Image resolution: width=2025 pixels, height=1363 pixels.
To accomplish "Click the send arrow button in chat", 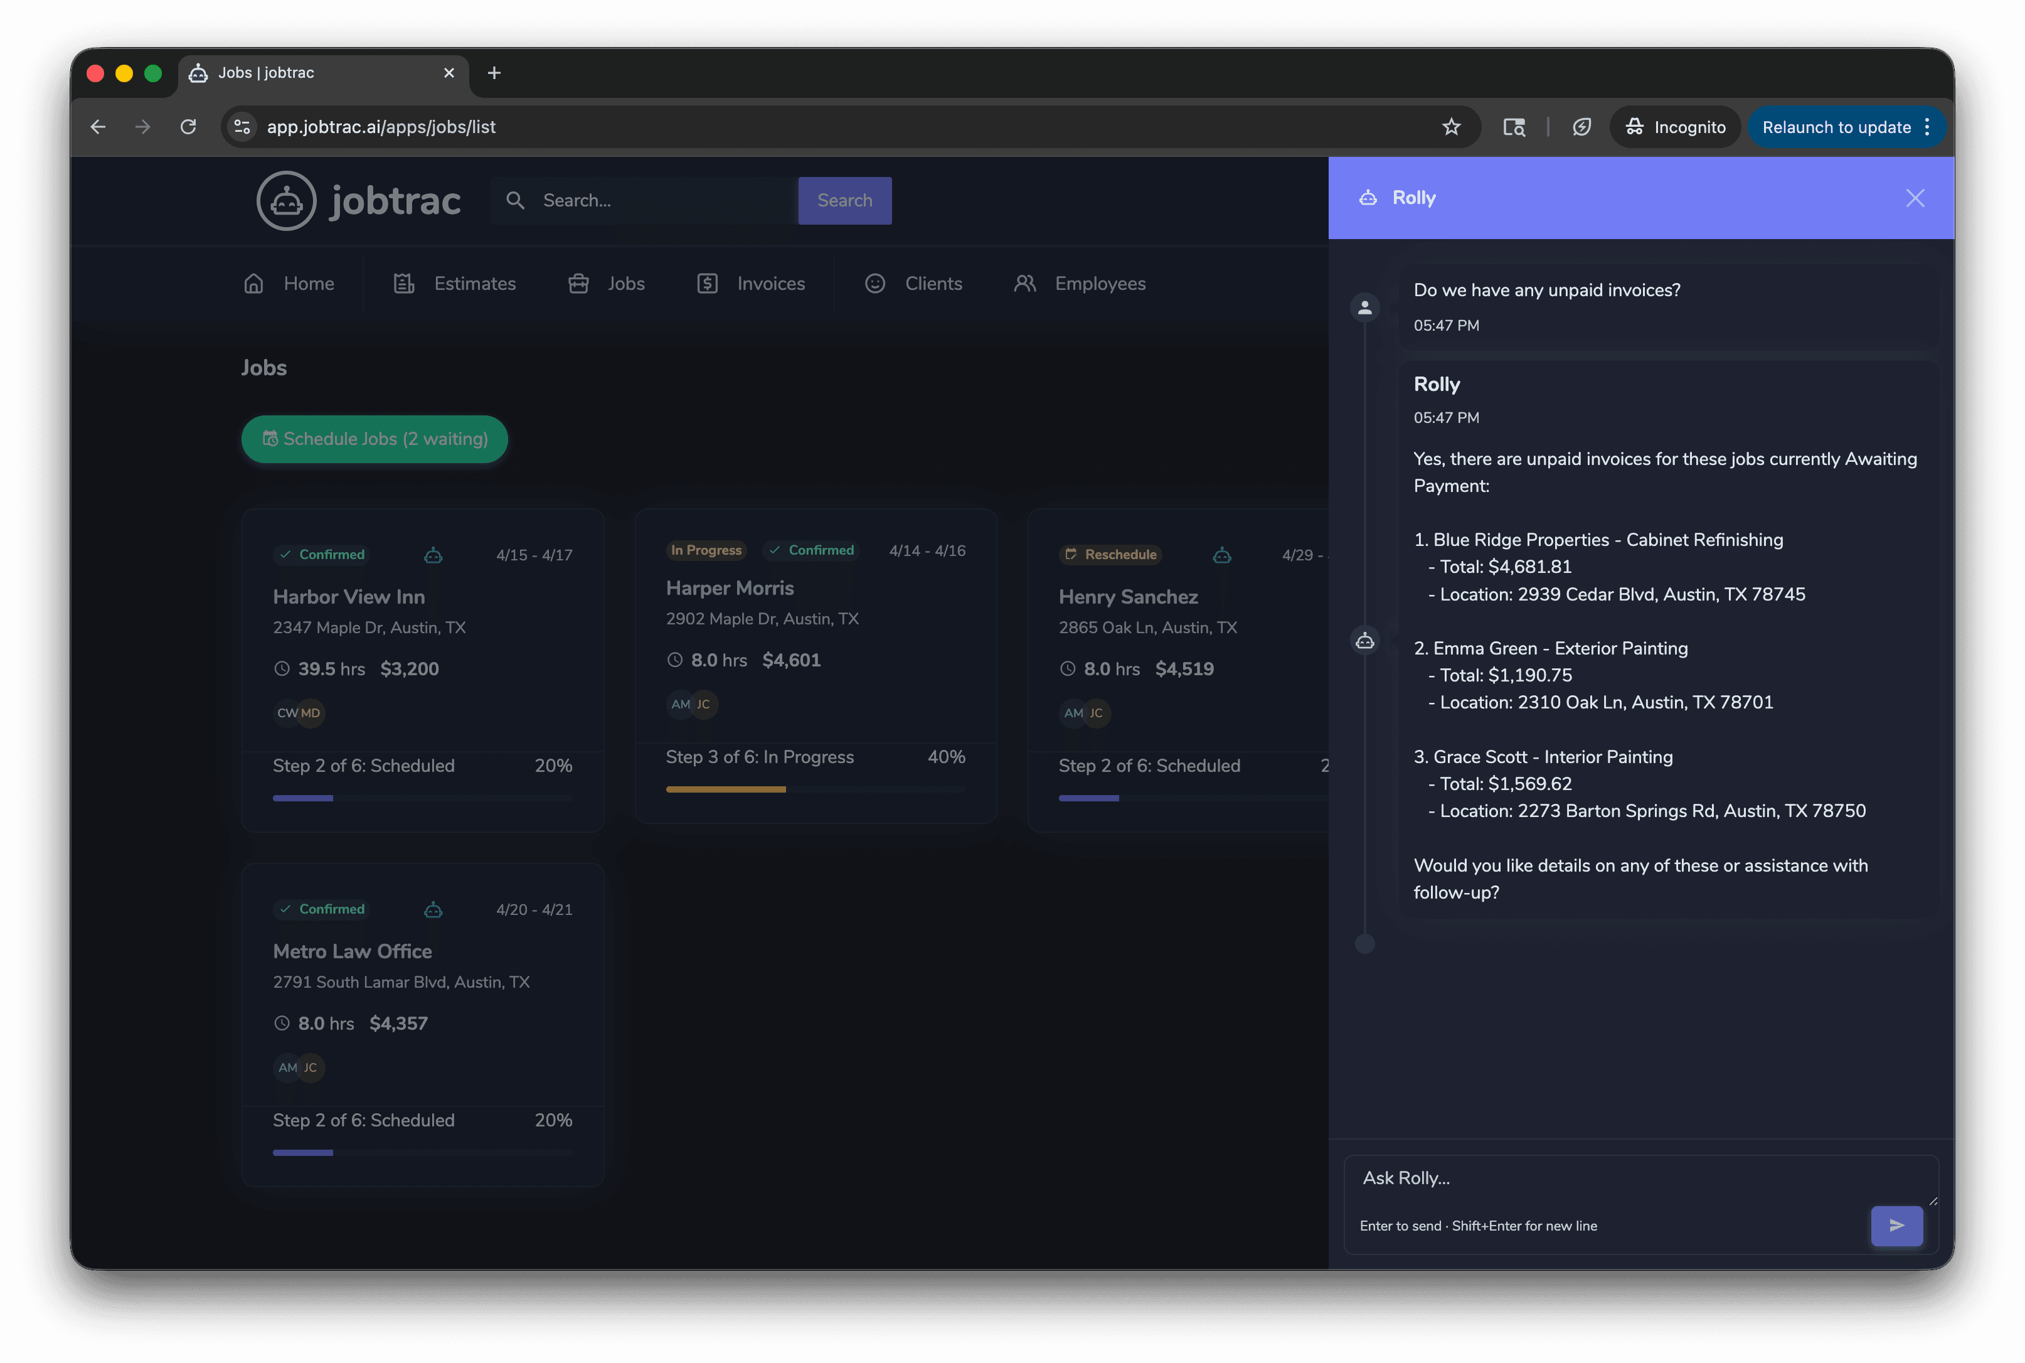I will (x=1896, y=1226).
